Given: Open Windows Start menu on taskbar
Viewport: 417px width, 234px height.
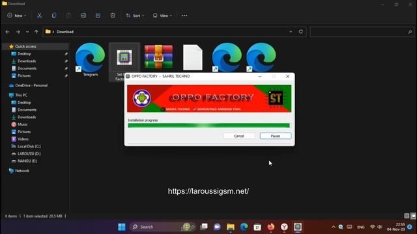Looking at the screenshot, I should (122, 227).
